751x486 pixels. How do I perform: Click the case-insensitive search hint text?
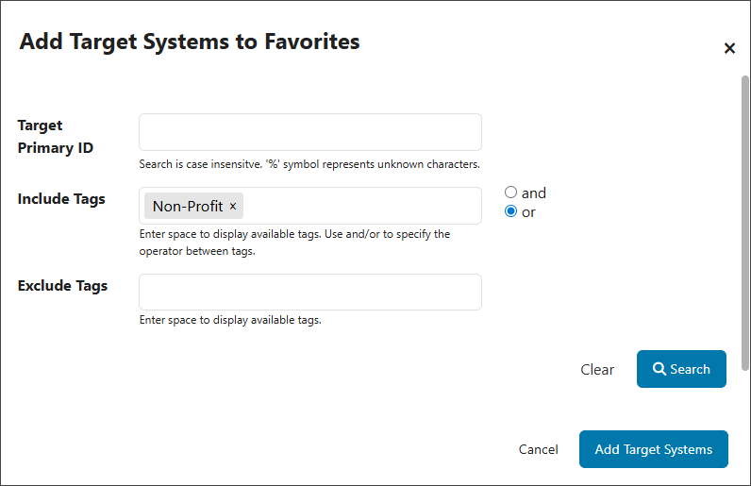[309, 164]
